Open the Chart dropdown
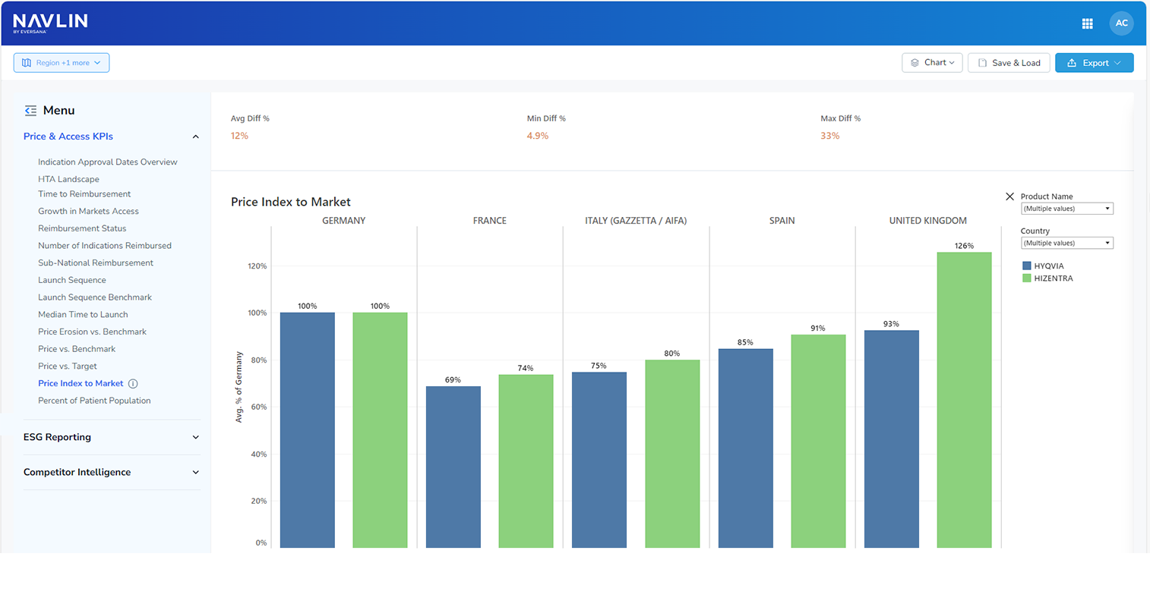 tap(932, 63)
